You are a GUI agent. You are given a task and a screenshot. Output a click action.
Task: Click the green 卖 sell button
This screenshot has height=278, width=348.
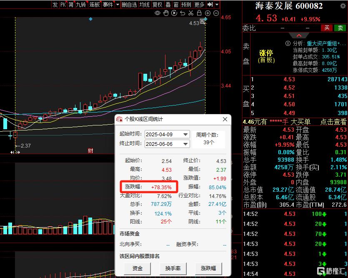340,28
